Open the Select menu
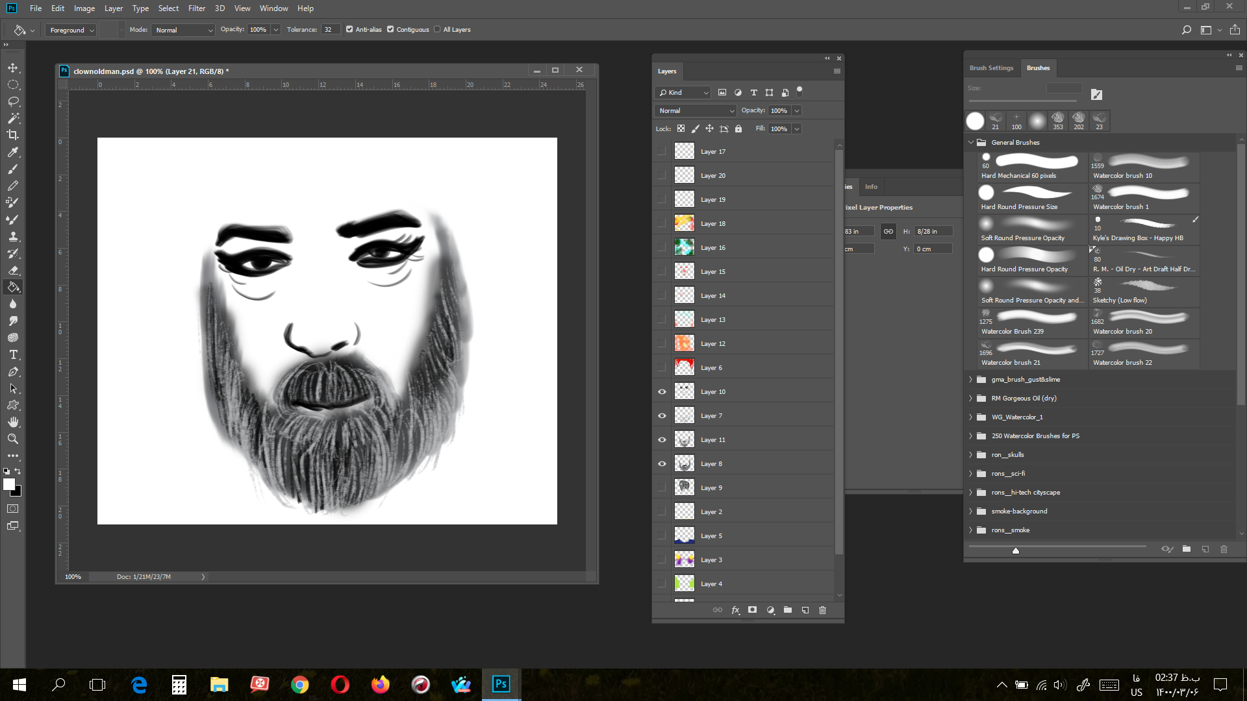The image size is (1247, 701). coord(168,8)
